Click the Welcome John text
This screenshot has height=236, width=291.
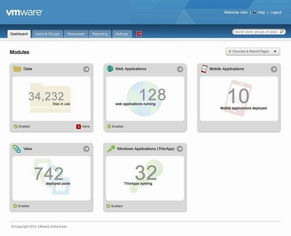pos(236,13)
